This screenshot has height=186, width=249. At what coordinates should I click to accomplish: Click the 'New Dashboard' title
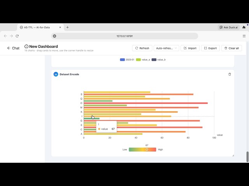coord(44,46)
